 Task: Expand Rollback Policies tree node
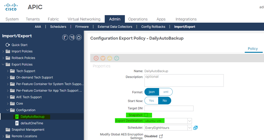coord(3,58)
